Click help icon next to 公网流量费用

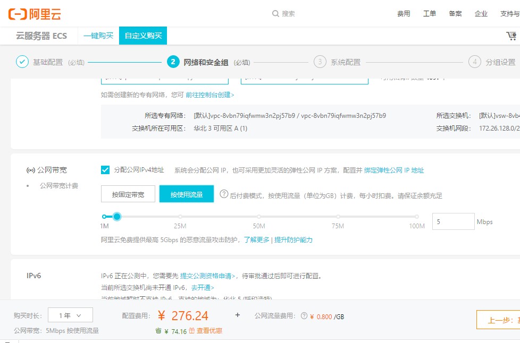pos(304,316)
